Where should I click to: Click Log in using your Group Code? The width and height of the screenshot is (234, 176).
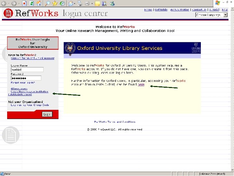[x=30, y=105]
